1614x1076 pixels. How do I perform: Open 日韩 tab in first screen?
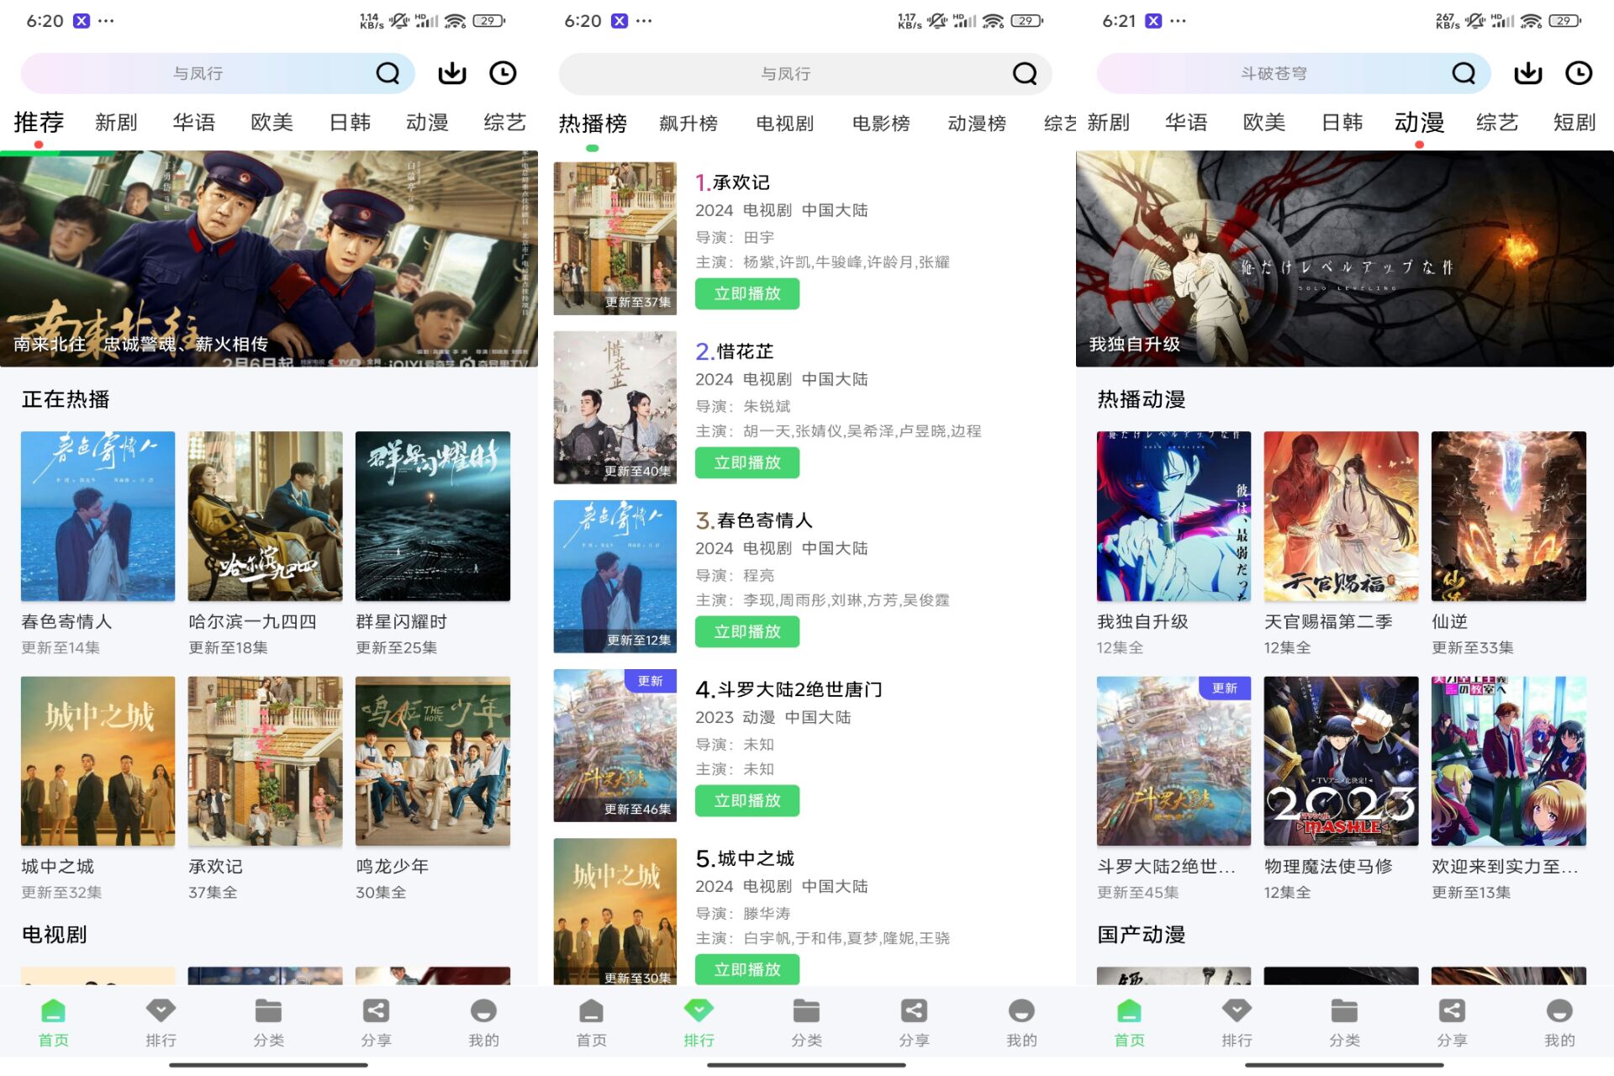tap(350, 123)
